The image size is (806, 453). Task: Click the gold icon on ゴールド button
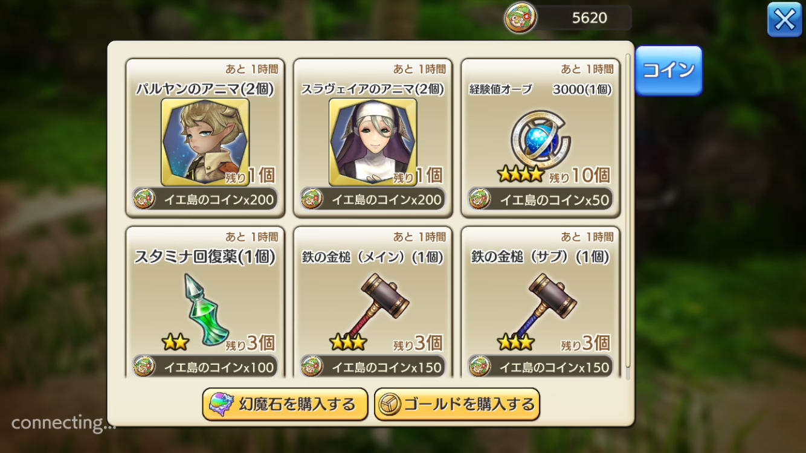(390, 405)
